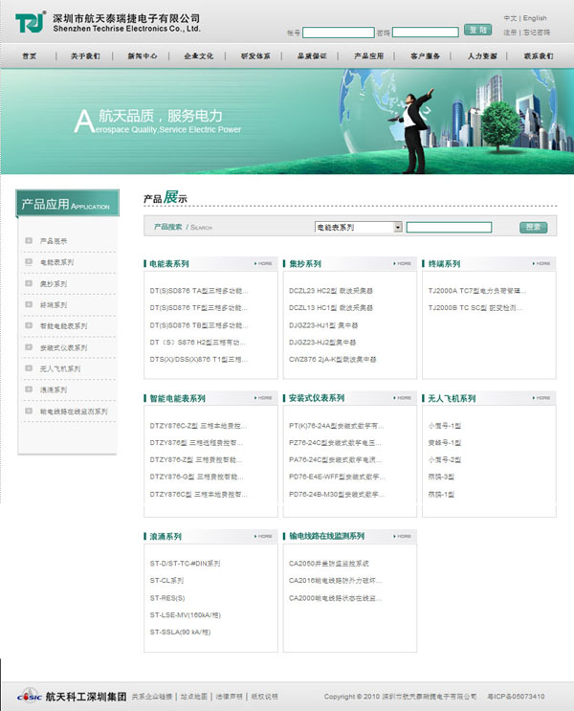Image resolution: width=574 pixels, height=711 pixels.
Task: Click the bullet icon beside 输电线路在线监测系列 in sidebar
Action: coord(29,411)
